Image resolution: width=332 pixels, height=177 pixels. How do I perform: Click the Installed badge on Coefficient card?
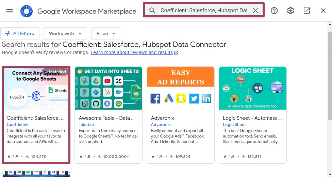point(55,72)
